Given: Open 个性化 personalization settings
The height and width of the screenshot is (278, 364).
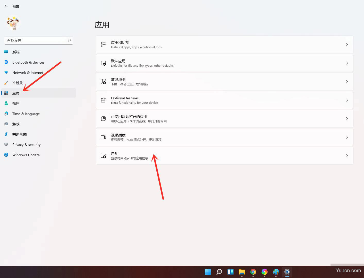Looking at the screenshot, I should click(18, 83).
